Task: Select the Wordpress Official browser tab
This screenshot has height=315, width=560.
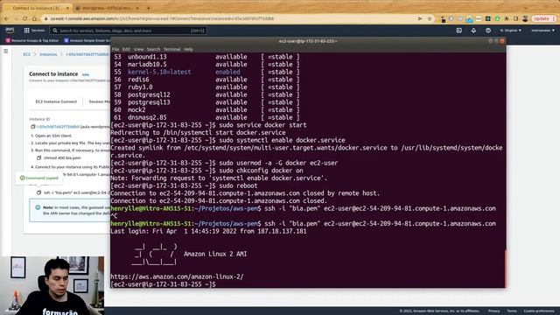Action: [x=106, y=8]
